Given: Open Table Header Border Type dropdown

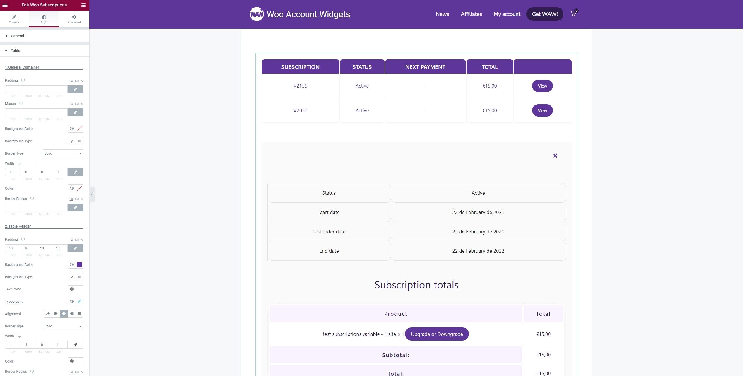Looking at the screenshot, I should (x=63, y=326).
